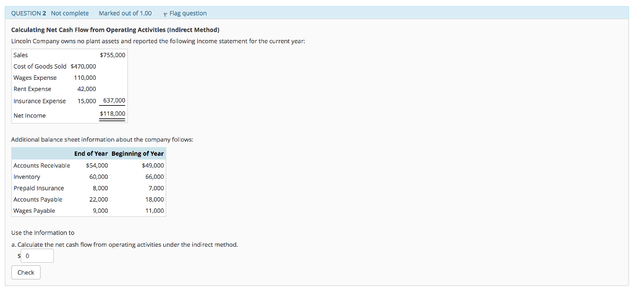Image resolution: width=633 pixels, height=290 pixels.
Task: Click the Accounts Receivable row label
Action: click(x=41, y=165)
